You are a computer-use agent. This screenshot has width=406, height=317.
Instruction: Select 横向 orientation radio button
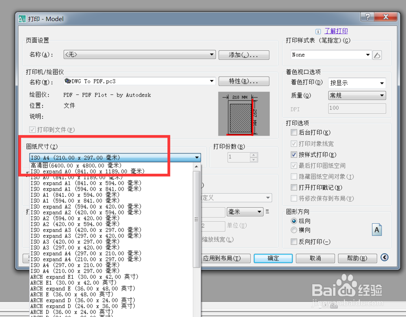coord(294,230)
